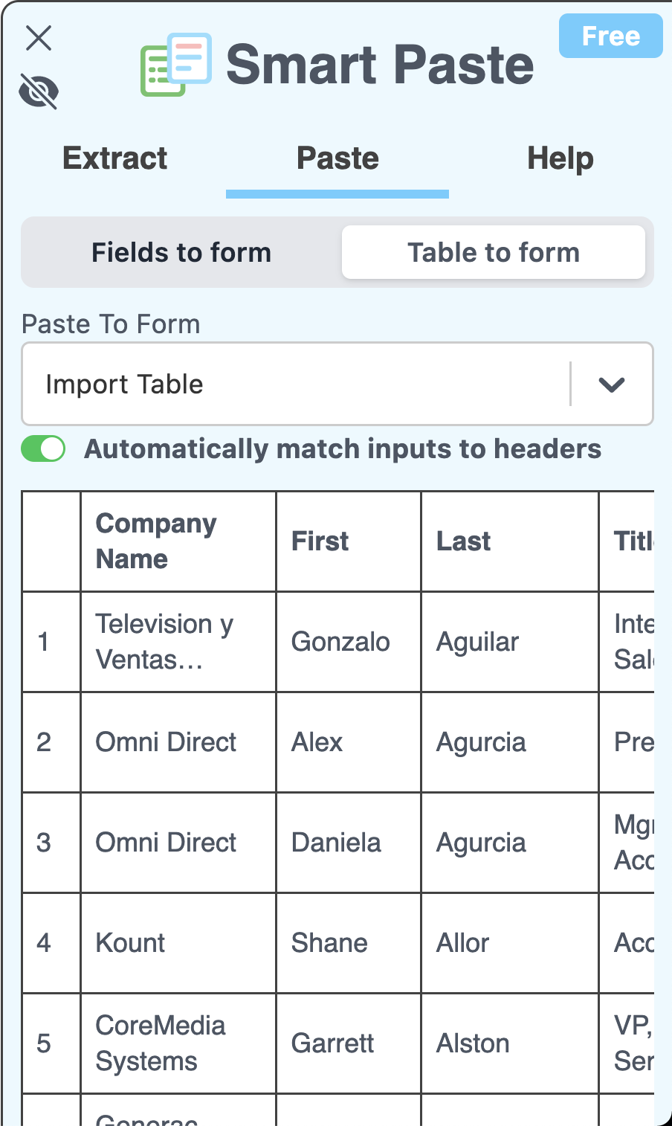672x1126 pixels.
Task: Select the CoreMedia Systems cell
Action: 178,1043
